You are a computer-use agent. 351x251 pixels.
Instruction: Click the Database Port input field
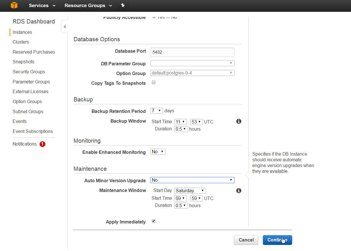(x=192, y=52)
